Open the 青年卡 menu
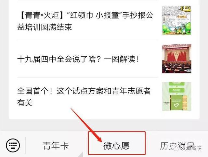 click(56, 146)
